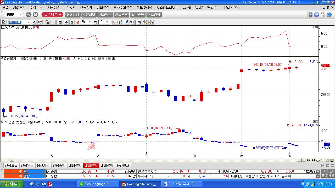The height and width of the screenshot is (188, 335).
Task: Click the chart horizontal scrollbar track
Action: [157, 160]
